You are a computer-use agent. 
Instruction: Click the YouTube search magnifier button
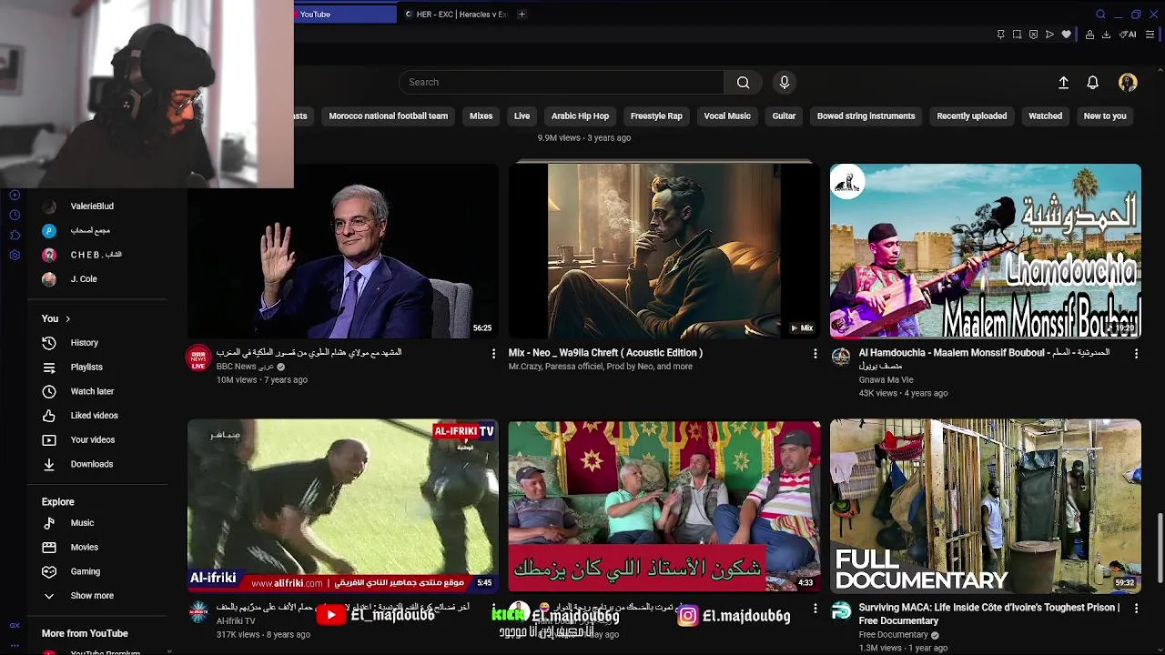click(x=743, y=82)
